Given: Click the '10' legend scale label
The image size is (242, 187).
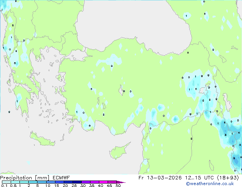Looking at the screenshot, I should tap(48, 185).
